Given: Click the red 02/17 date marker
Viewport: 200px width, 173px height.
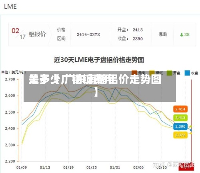Looking at the screenshot, I should click(186, 167).
